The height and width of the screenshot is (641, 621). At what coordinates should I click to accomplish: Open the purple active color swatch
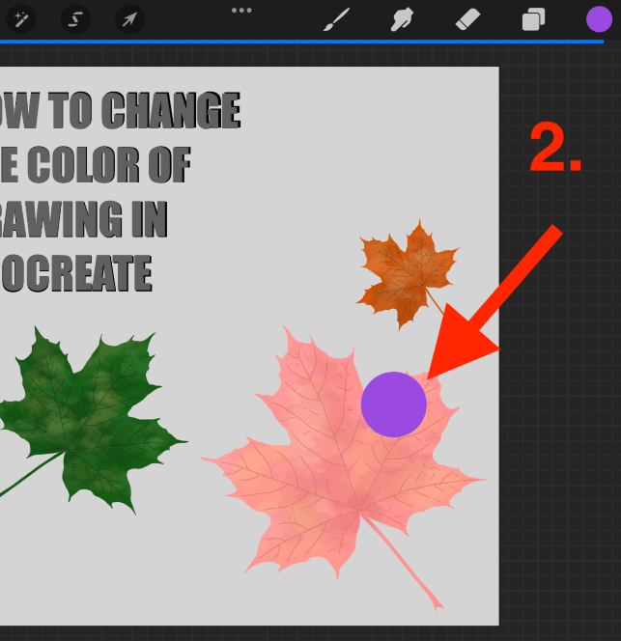pyautogui.click(x=599, y=18)
